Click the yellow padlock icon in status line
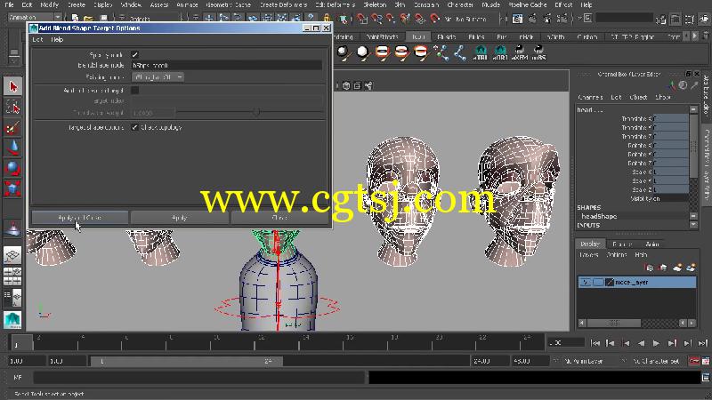The width and height of the screenshot is (712, 400). coord(327,19)
